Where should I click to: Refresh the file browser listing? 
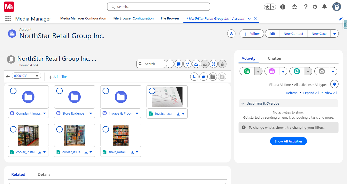(x=187, y=64)
